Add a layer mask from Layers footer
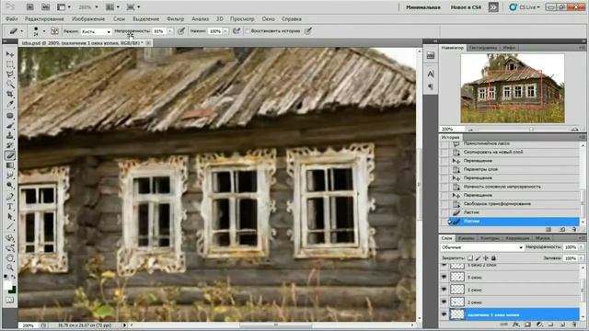This screenshot has height=331, width=589. pyautogui.click(x=527, y=325)
